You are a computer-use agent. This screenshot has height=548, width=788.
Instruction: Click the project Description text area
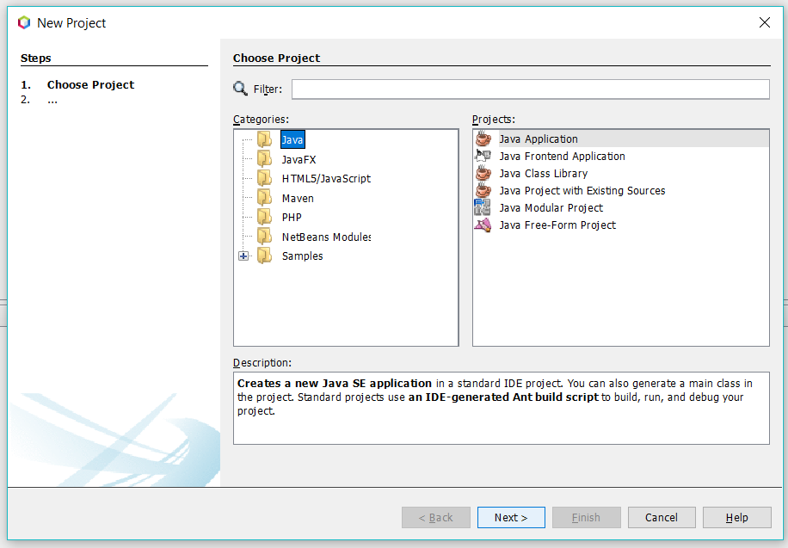pyautogui.click(x=501, y=408)
